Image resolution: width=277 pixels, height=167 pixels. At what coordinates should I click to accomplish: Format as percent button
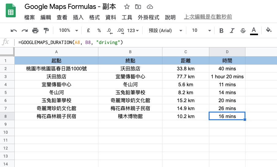coord(99,31)
